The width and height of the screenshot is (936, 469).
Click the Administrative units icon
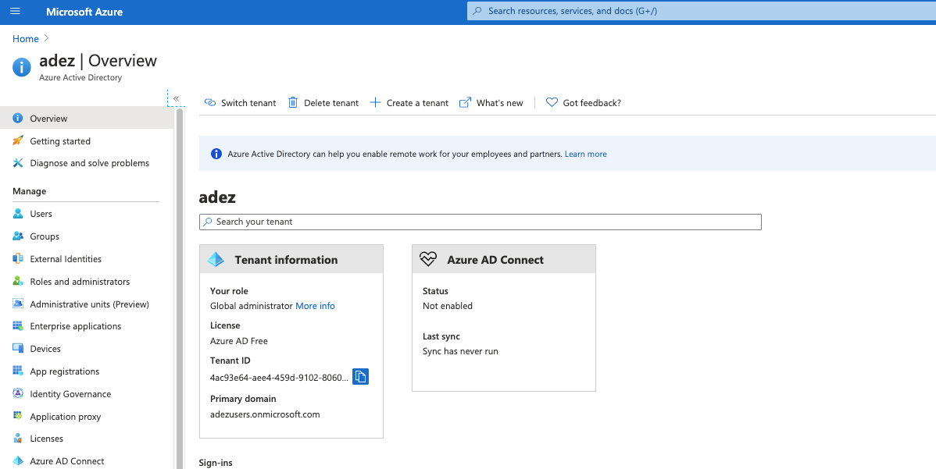point(18,304)
